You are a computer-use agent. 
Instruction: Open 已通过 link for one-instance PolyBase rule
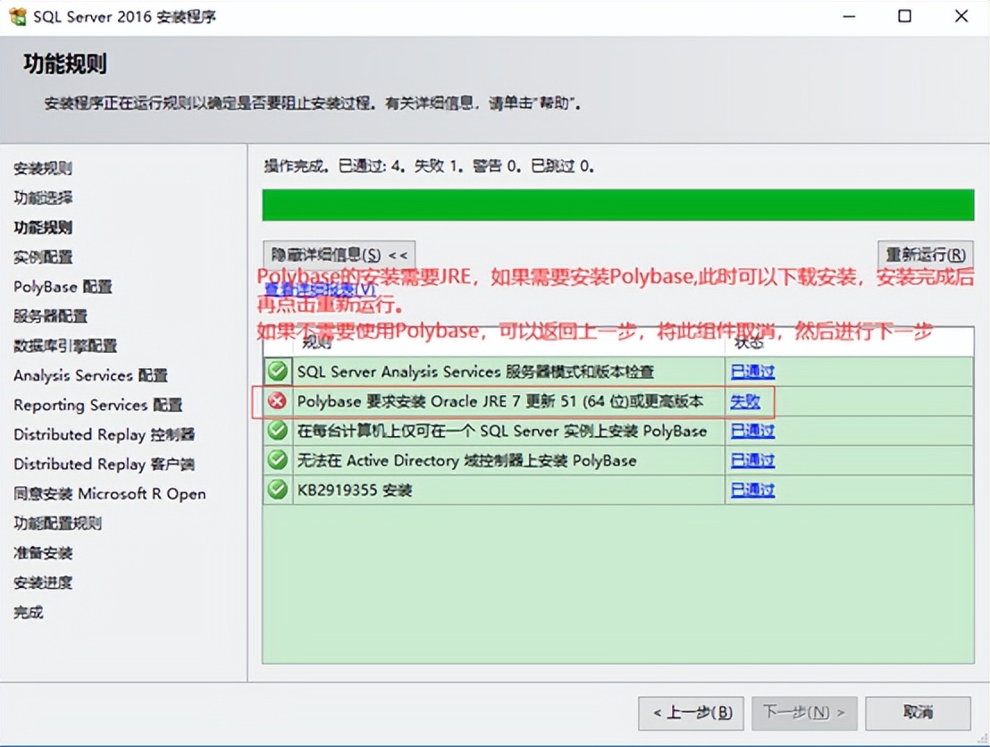(752, 431)
